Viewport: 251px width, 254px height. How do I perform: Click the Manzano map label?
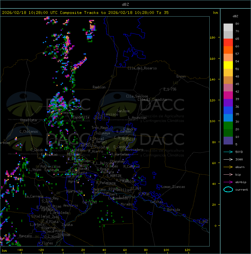pos(25,236)
